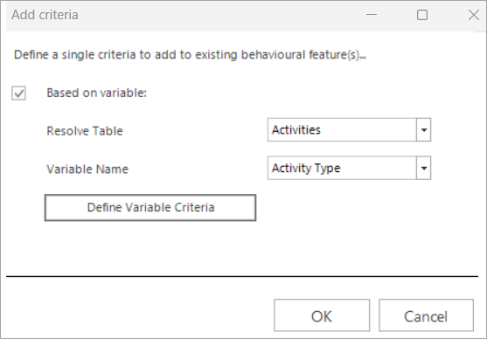Click the Based on variable label
The width and height of the screenshot is (487, 339).
(96, 93)
